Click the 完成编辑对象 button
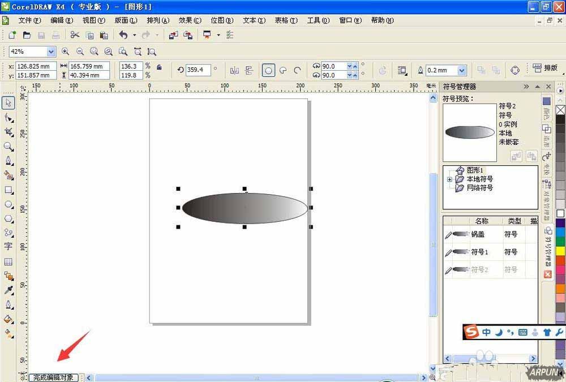 click(53, 377)
